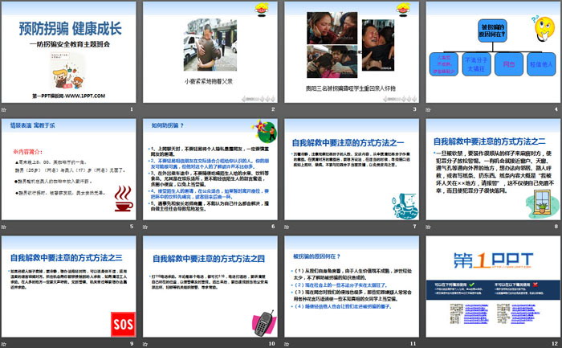Click the 轻信他人 box on slide 4
This screenshot has width=562, height=348.
541,61
